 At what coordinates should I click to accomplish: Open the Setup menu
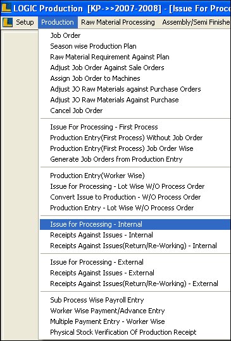pyautogui.click(x=25, y=22)
